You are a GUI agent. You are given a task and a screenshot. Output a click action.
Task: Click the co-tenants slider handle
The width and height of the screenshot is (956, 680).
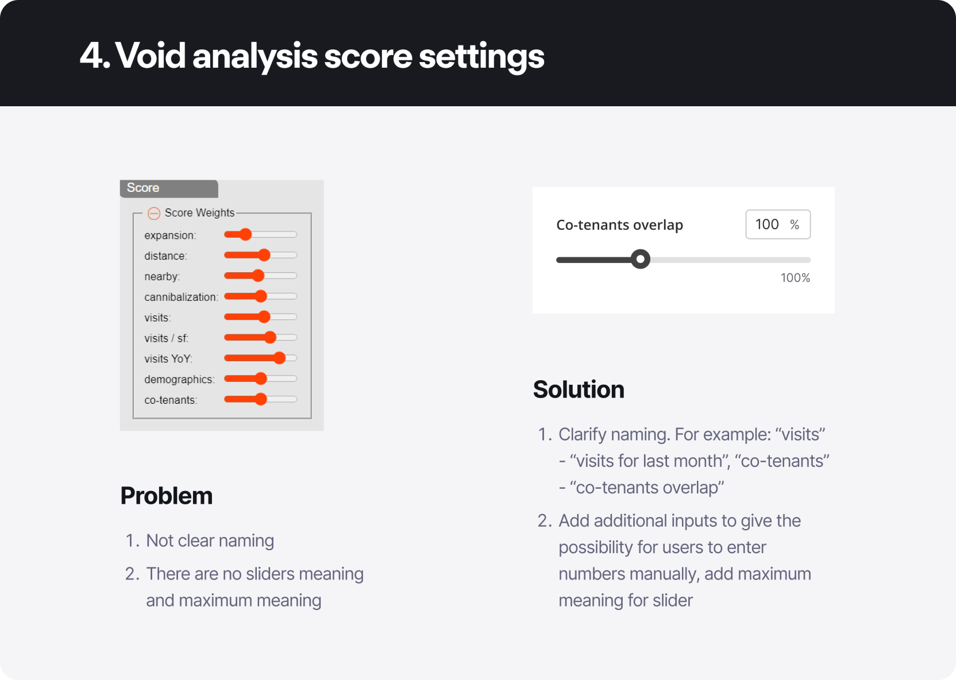260,399
